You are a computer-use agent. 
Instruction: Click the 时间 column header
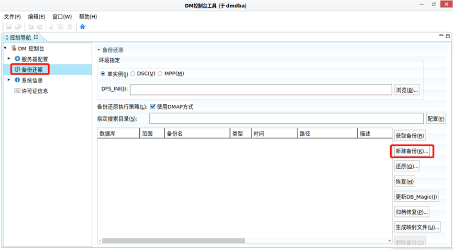click(x=274, y=134)
